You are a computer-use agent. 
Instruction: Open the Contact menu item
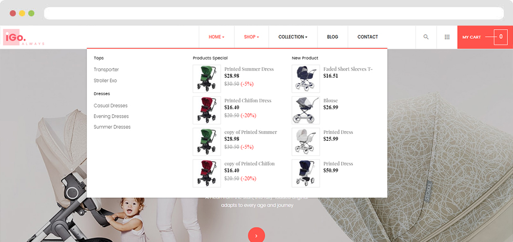click(x=367, y=37)
